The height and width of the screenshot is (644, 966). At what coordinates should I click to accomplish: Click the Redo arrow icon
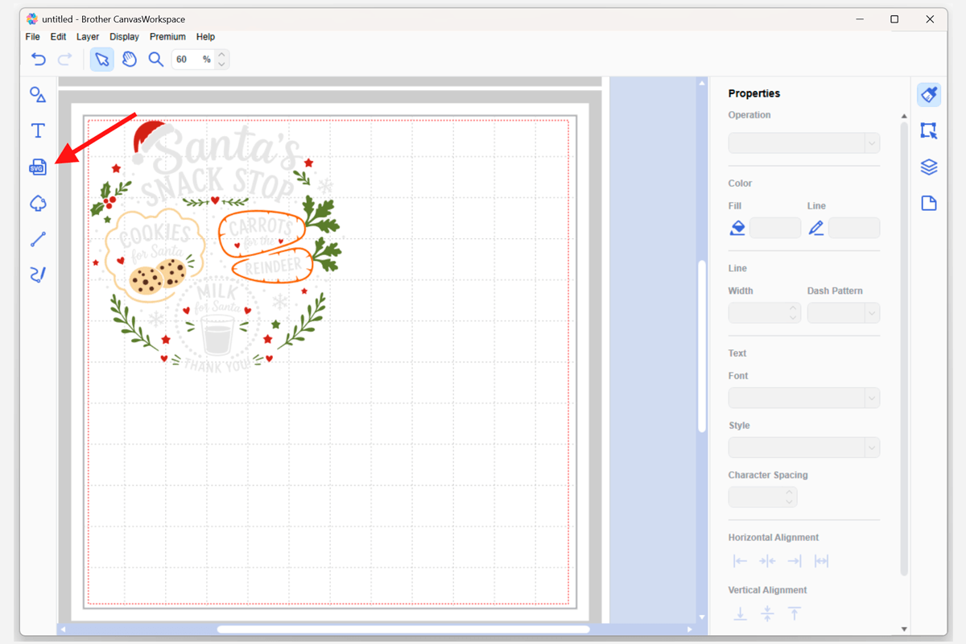[65, 59]
